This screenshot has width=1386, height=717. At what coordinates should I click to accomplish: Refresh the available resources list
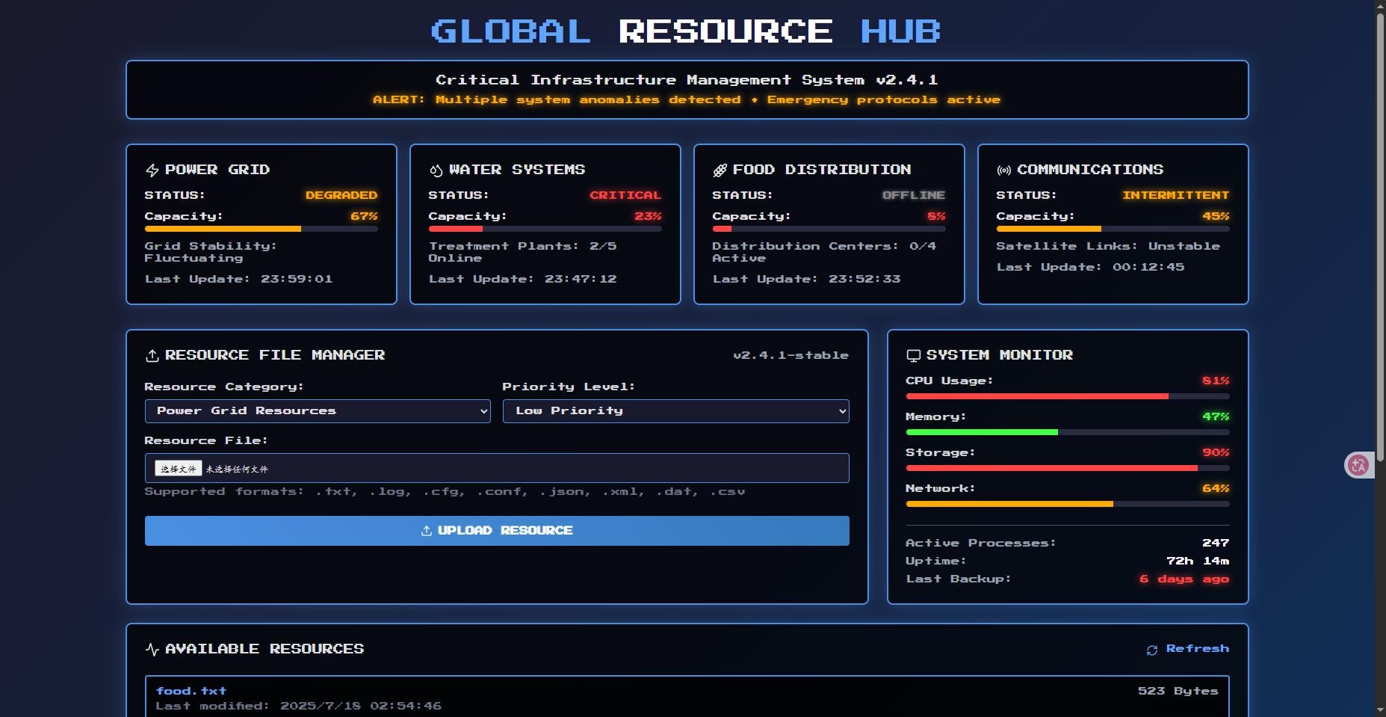coord(1188,649)
